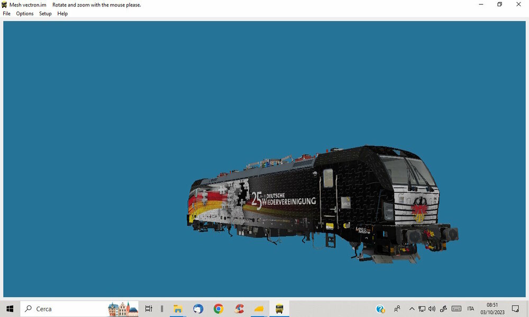Open the red CCleaner taskbar icon

239,309
